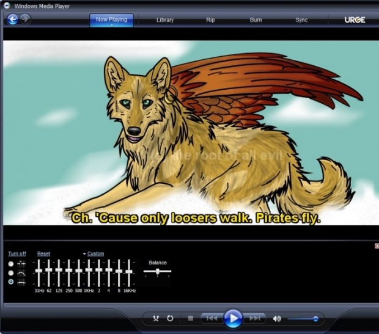Turn on shuffle mode
Viewport: 379px width, 334px height.
coord(155,318)
